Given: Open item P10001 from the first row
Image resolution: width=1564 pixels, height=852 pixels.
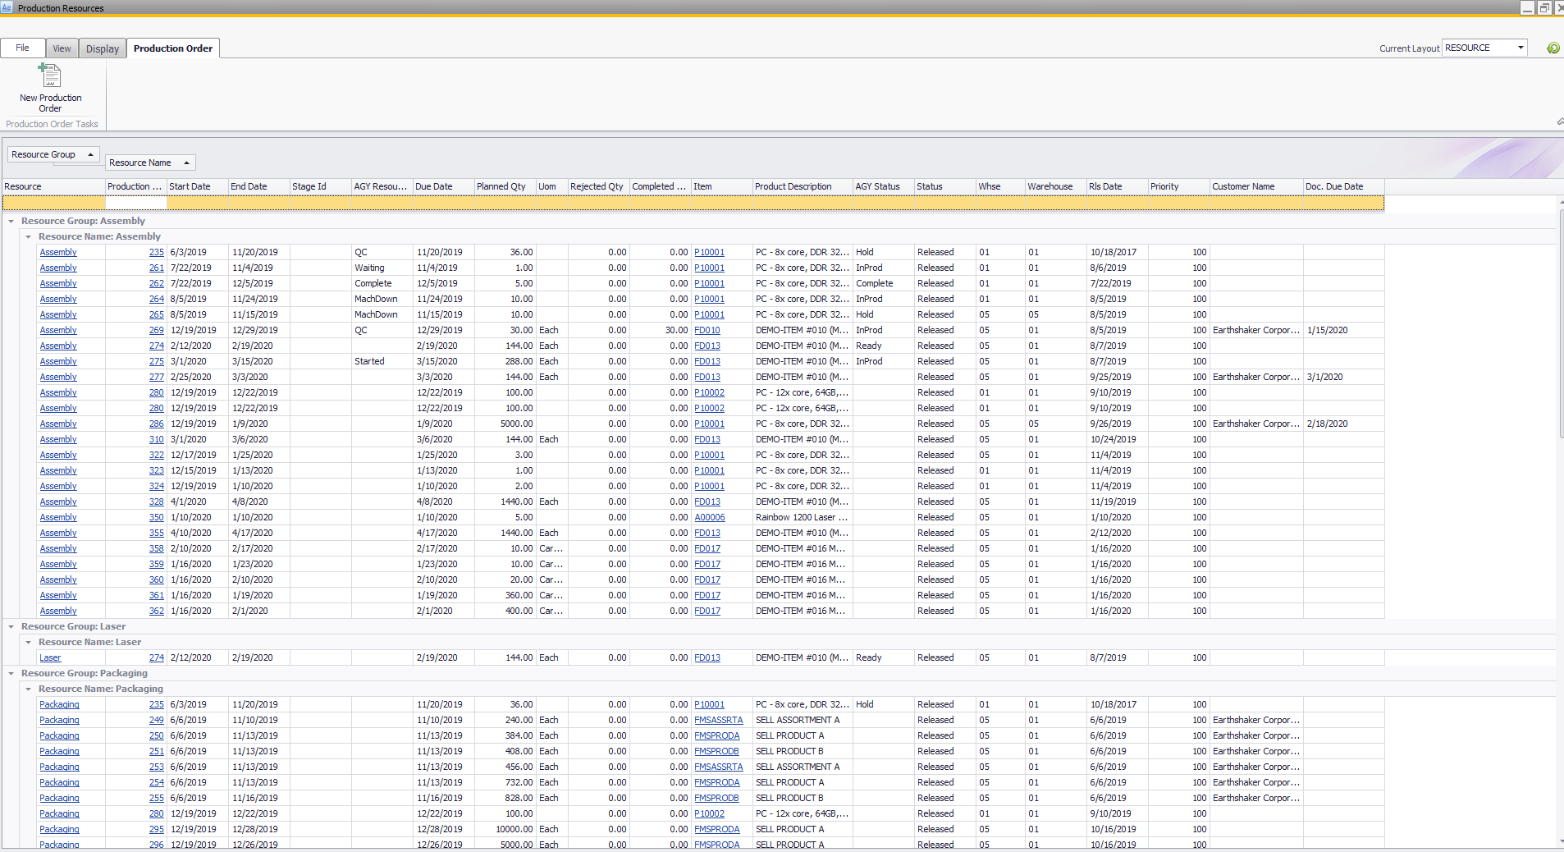Looking at the screenshot, I should [709, 252].
